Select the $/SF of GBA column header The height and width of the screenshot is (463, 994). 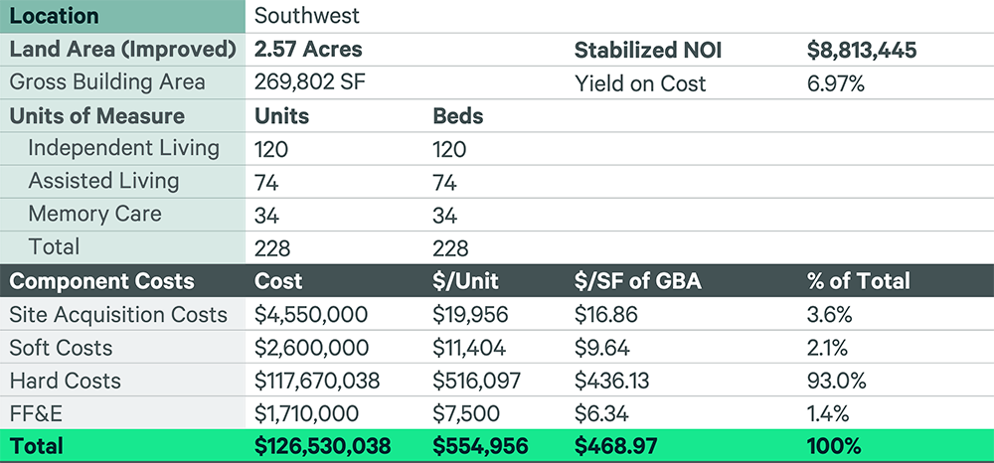(x=638, y=281)
